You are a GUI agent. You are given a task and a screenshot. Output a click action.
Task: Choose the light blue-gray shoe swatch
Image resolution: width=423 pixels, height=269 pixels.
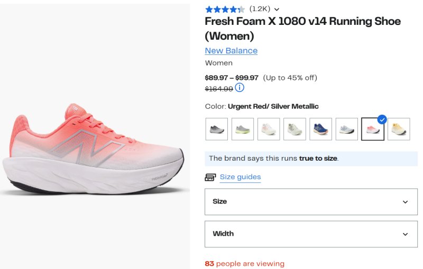(x=346, y=129)
